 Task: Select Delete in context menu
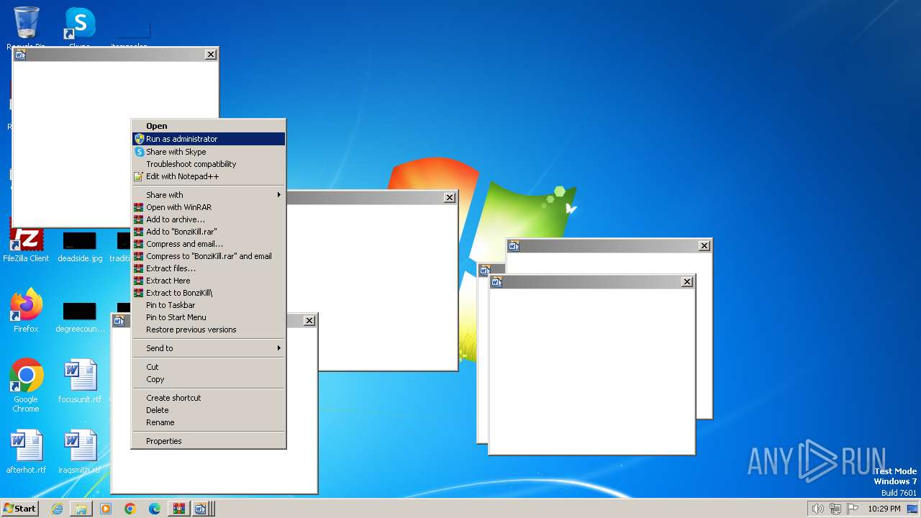[x=209, y=410]
